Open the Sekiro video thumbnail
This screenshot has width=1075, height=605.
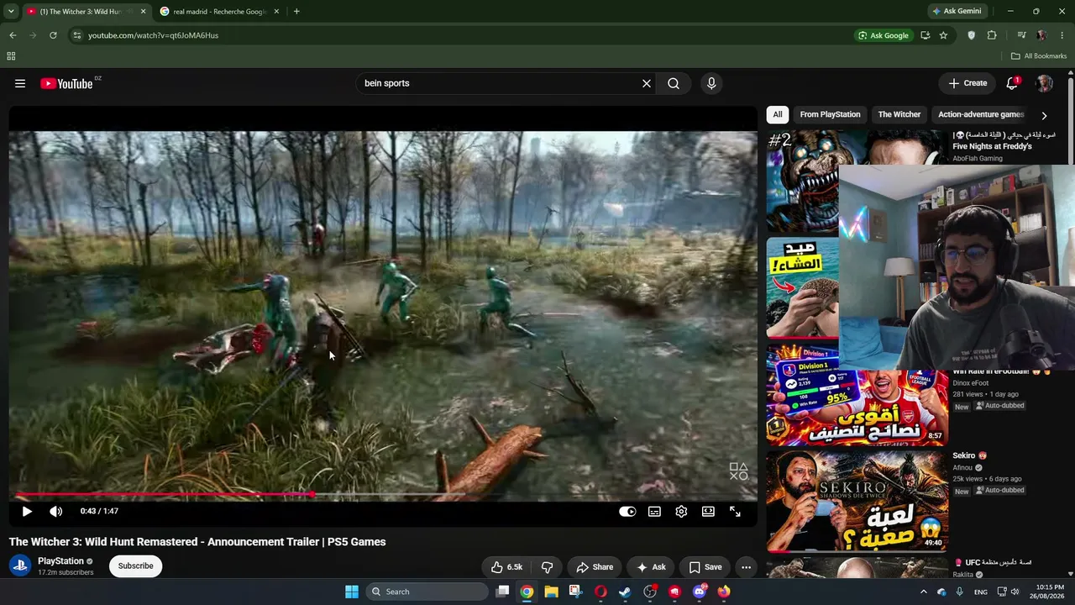pyautogui.click(x=857, y=500)
